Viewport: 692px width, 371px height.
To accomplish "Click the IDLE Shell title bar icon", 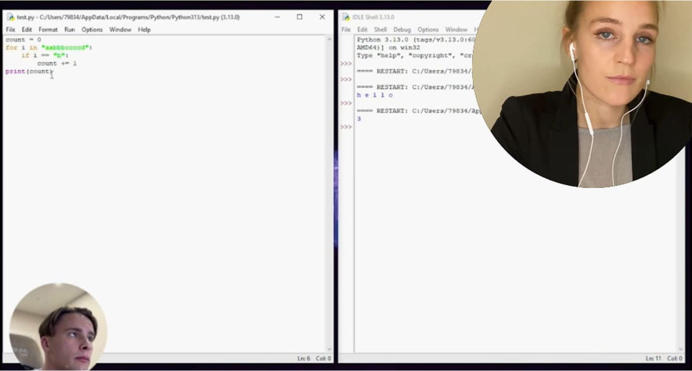I will (x=346, y=17).
